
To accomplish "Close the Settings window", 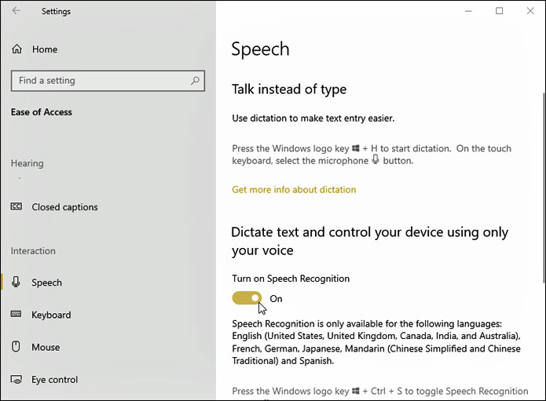I will (530, 11).
